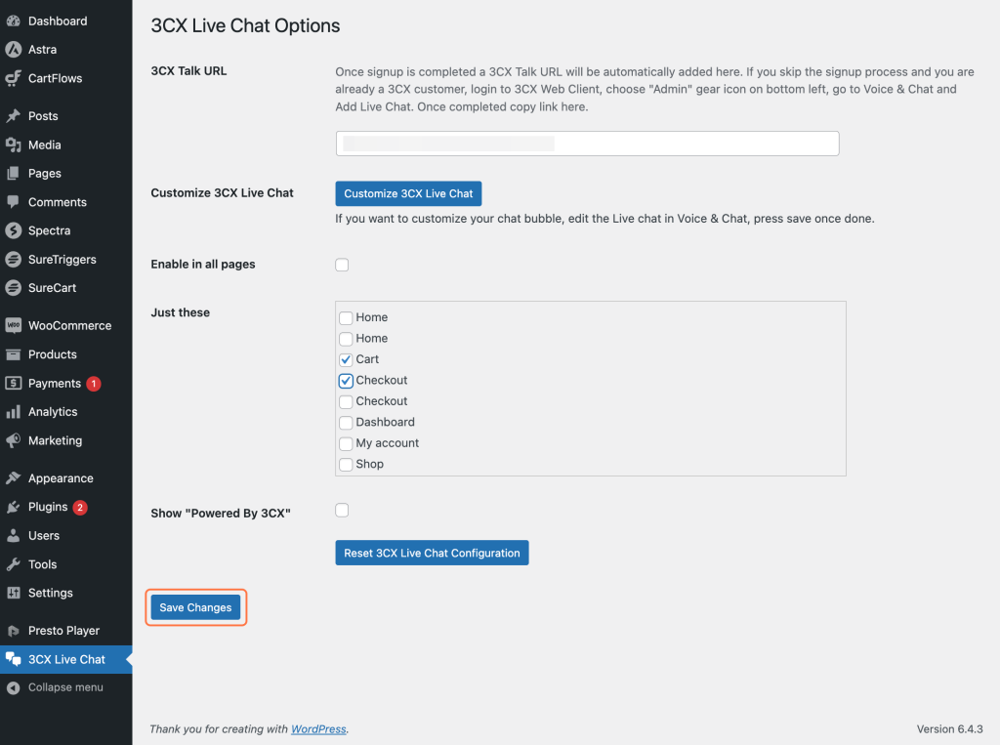Open the Settings menu item
This screenshot has height=745, width=1000.
click(x=50, y=593)
